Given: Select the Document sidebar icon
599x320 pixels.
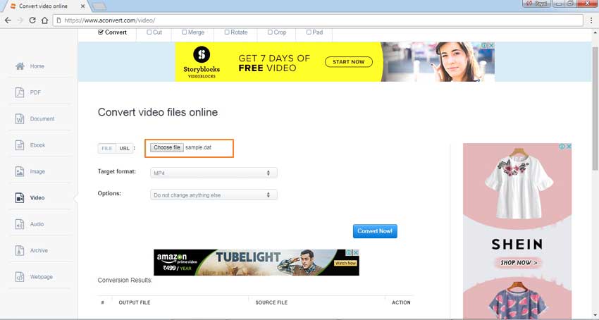Looking at the screenshot, I should tap(20, 118).
